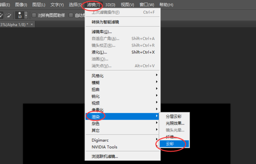The image size is (256, 164).
Task: Choose 转换为智能滤镜 from Filter menu
Action: [x=123, y=22]
